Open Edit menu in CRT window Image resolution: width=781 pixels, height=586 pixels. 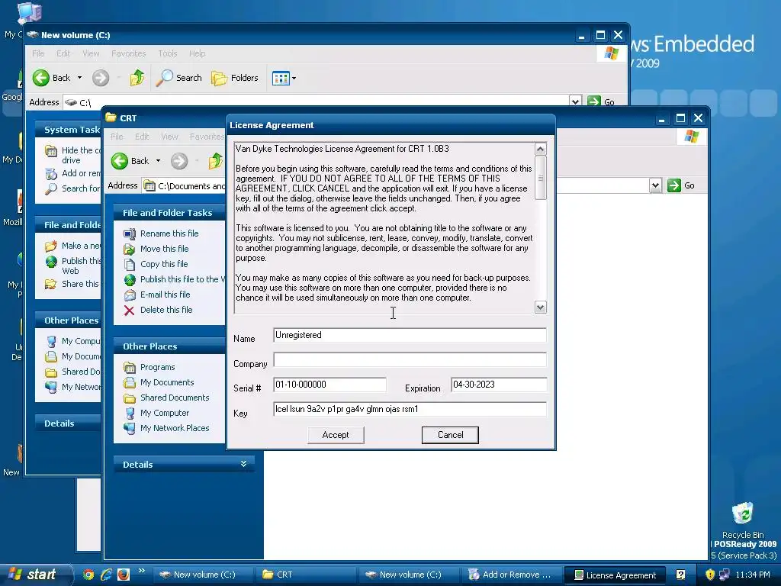pos(142,137)
